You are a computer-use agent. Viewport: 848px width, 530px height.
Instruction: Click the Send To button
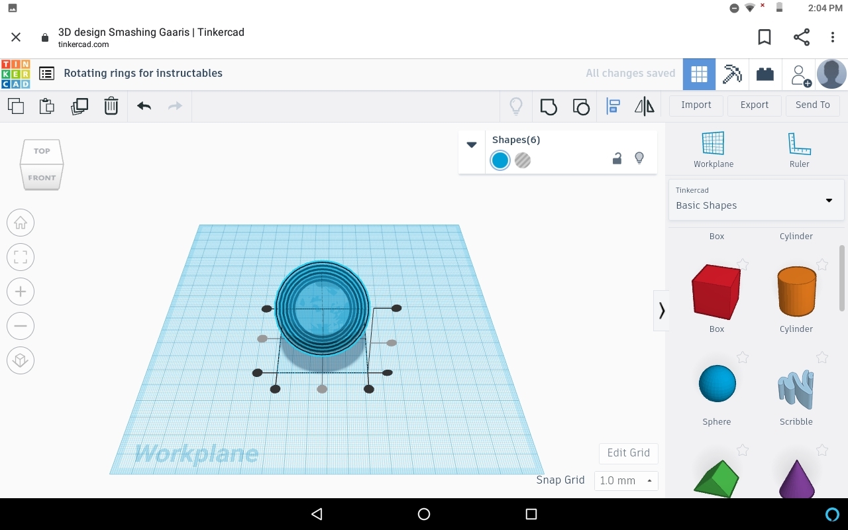(x=813, y=105)
